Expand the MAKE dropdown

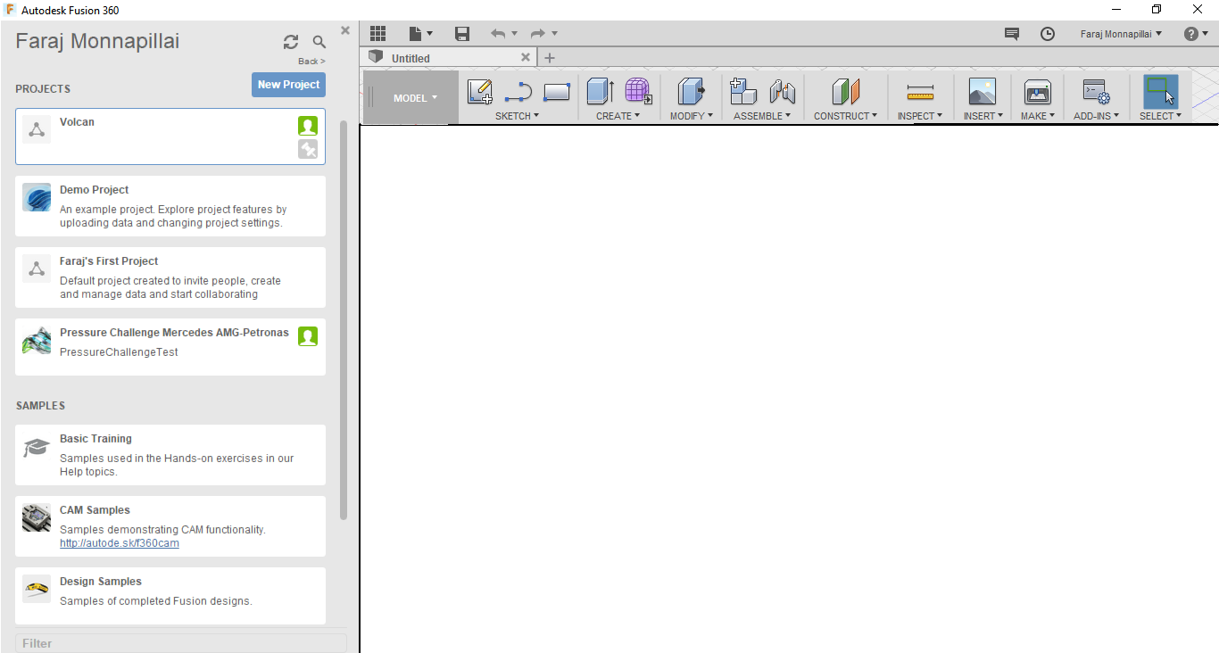[x=1038, y=116]
